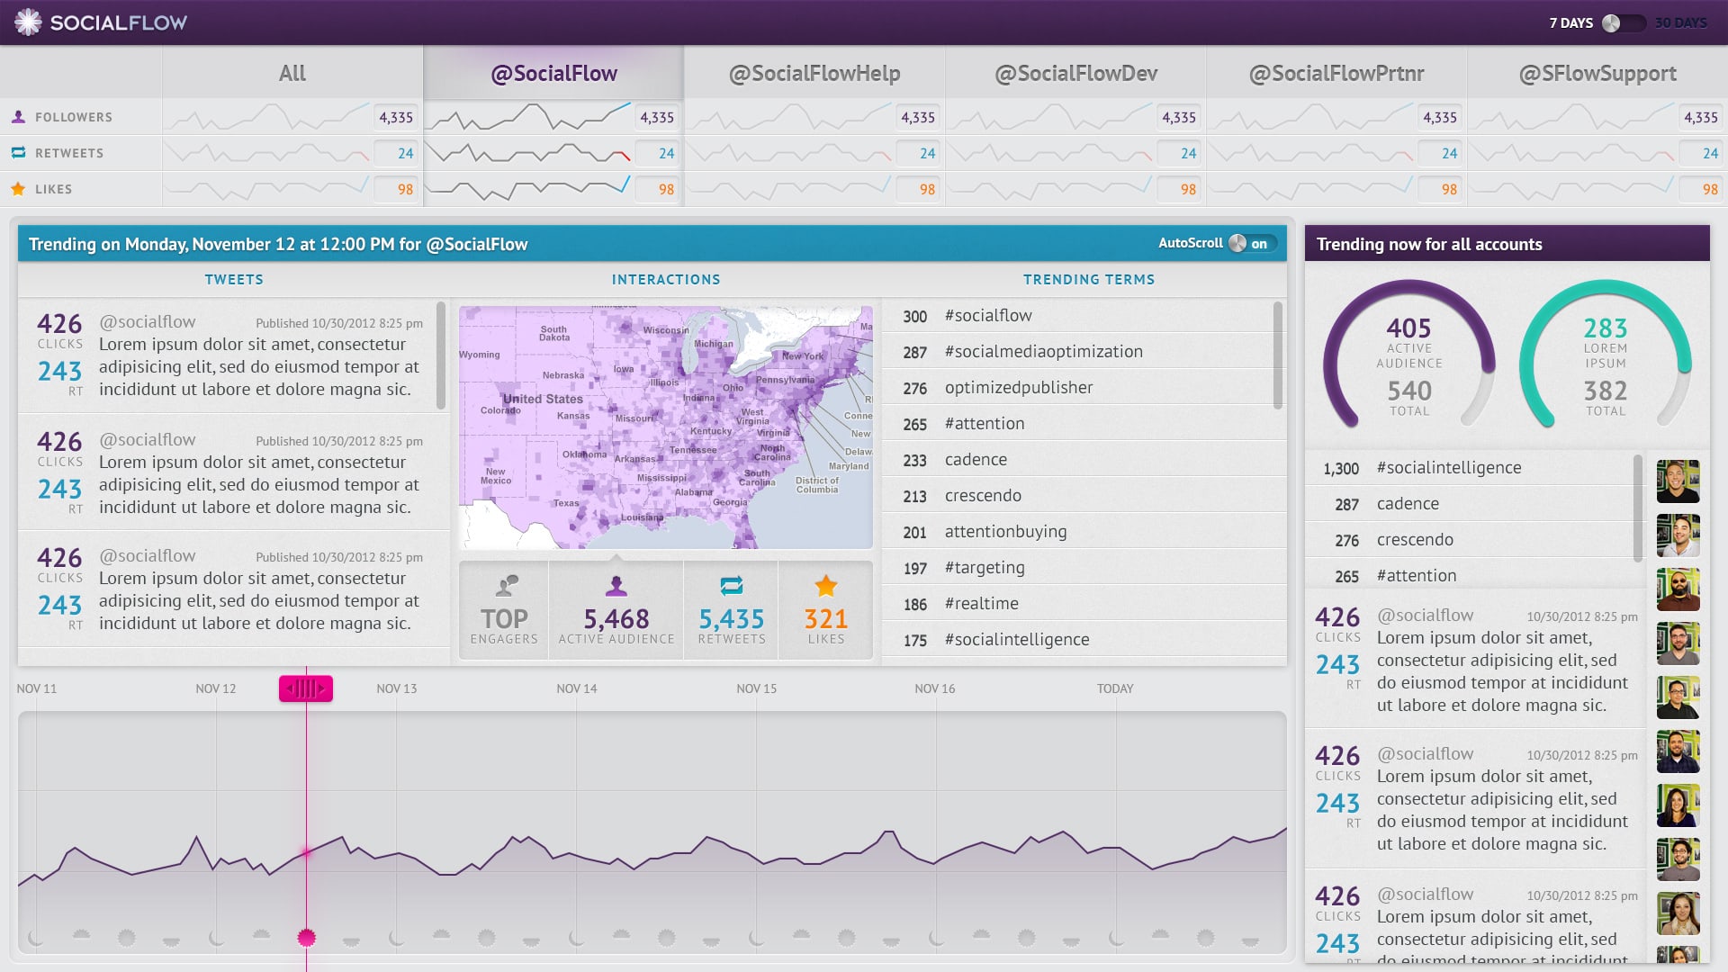
Task: Open the Top Engagers icon
Action: (x=507, y=586)
